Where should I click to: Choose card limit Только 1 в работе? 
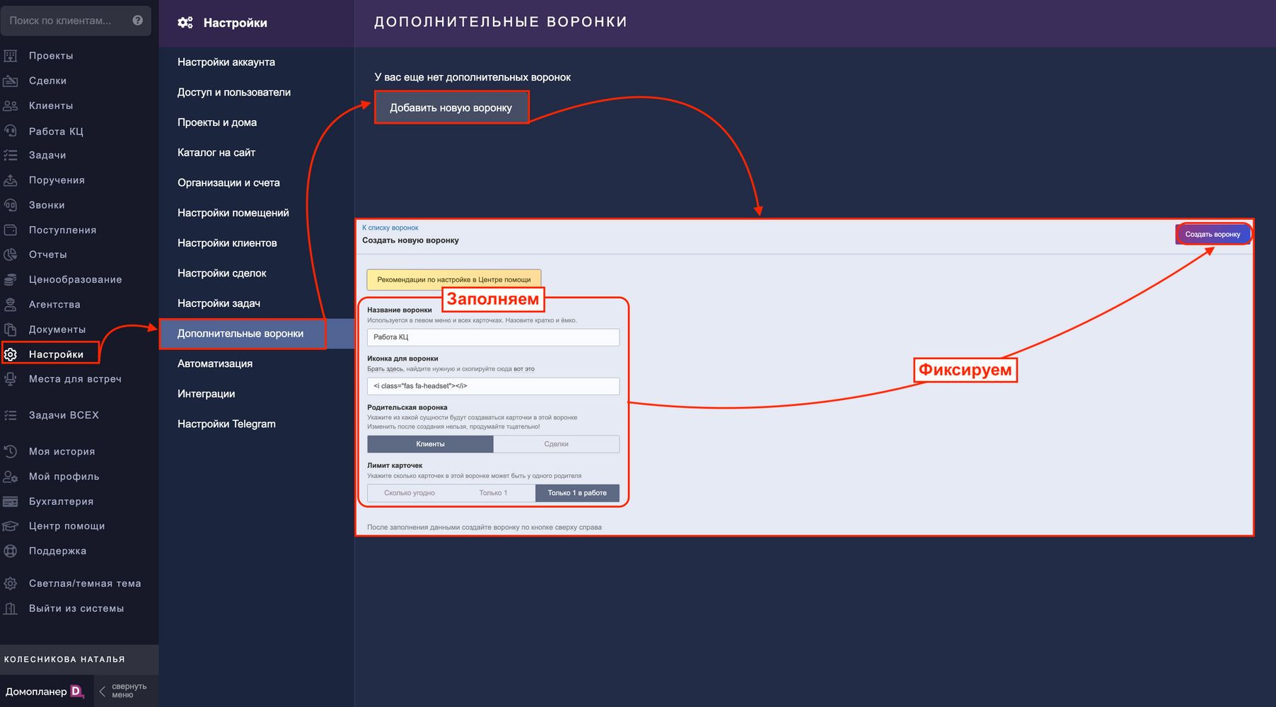(x=577, y=493)
